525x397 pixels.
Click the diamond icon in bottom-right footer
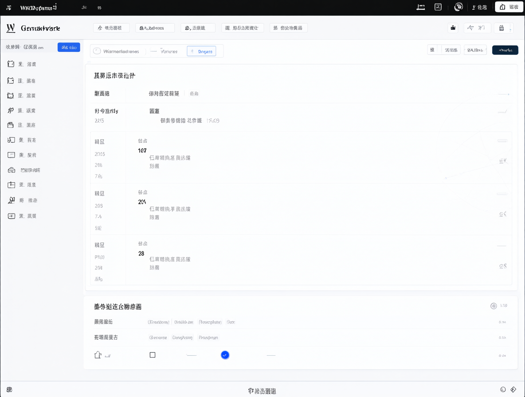tap(513, 389)
